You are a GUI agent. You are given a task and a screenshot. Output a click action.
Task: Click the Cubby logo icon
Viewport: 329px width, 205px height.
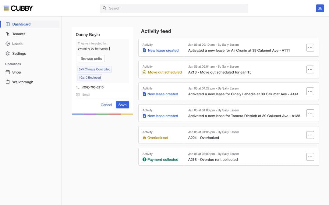point(7,8)
